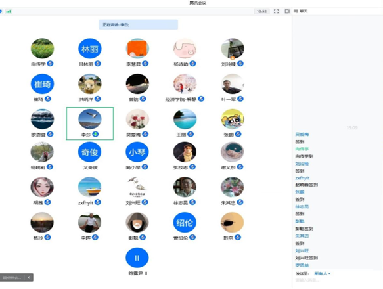Click in the chat message input field
This screenshot has height=289, width=383.
coord(337,280)
